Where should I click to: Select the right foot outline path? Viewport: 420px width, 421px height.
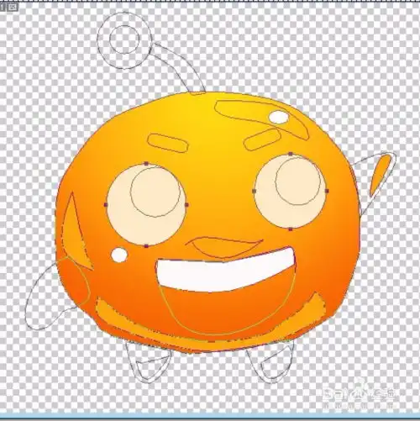270,361
